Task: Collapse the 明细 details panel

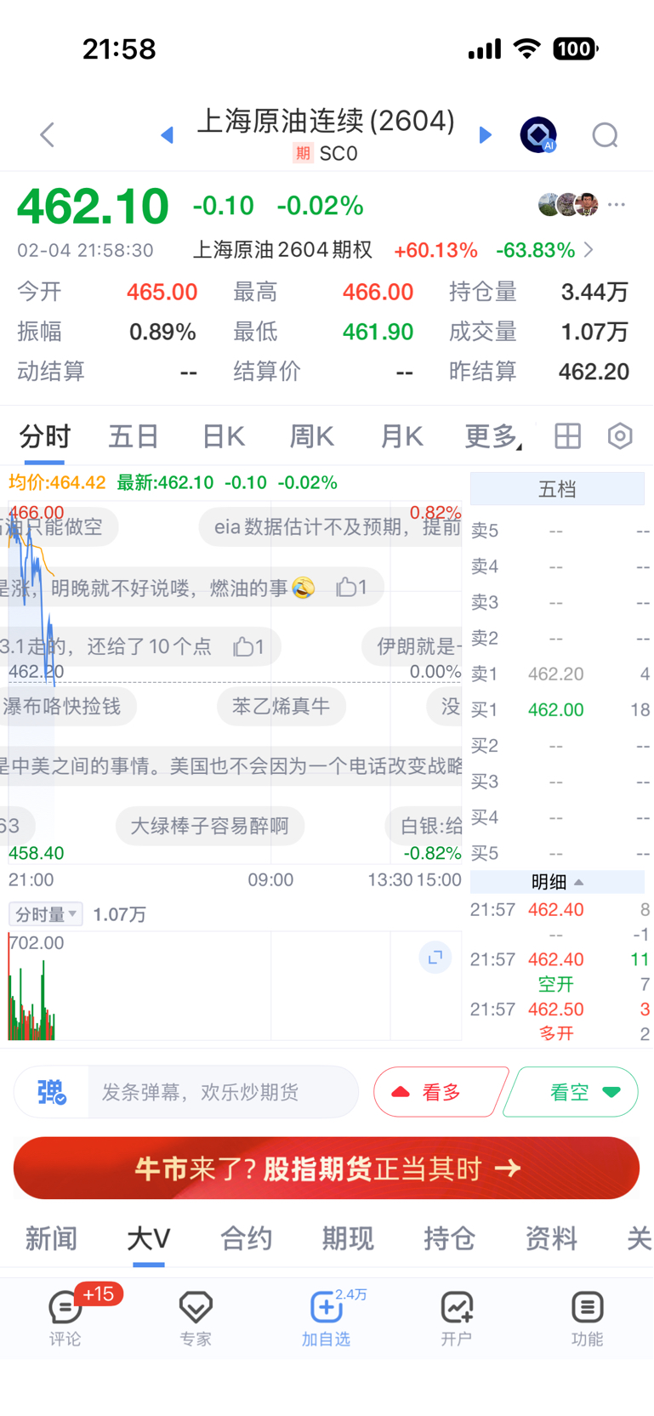Action: point(557,882)
